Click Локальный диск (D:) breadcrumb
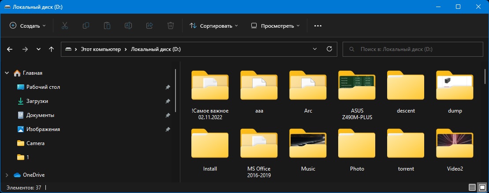This screenshot has height=193, width=489. pyautogui.click(x=156, y=49)
